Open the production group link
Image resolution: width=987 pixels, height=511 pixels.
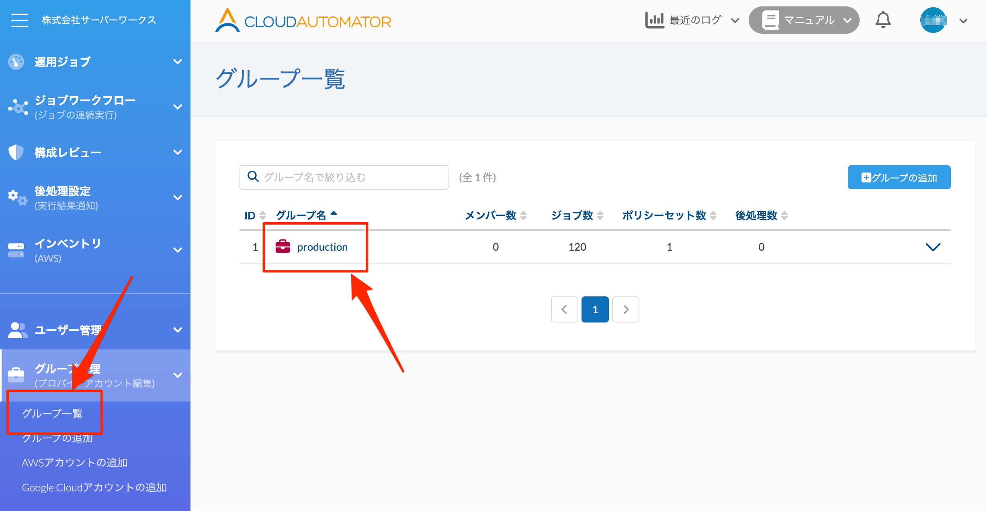coord(322,247)
